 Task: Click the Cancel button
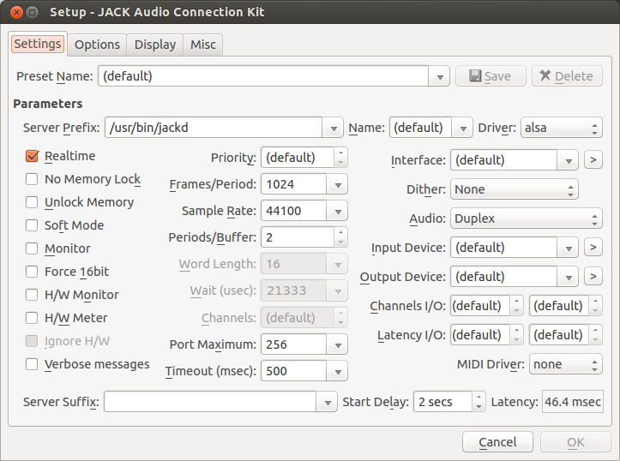[497, 441]
